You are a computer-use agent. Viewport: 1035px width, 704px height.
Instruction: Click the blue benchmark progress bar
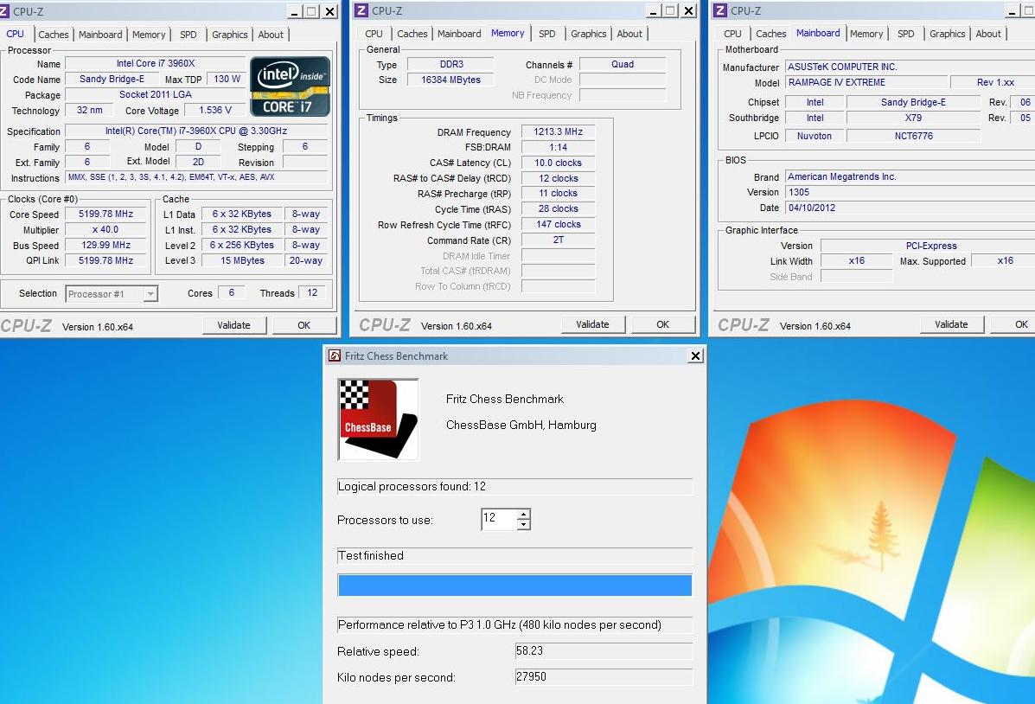tap(514, 586)
